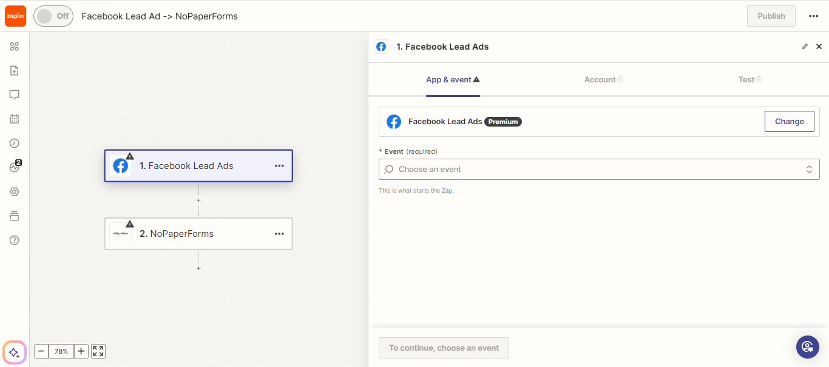Open the status icon with badge 2
The width and height of the screenshot is (829, 367).
(15, 167)
